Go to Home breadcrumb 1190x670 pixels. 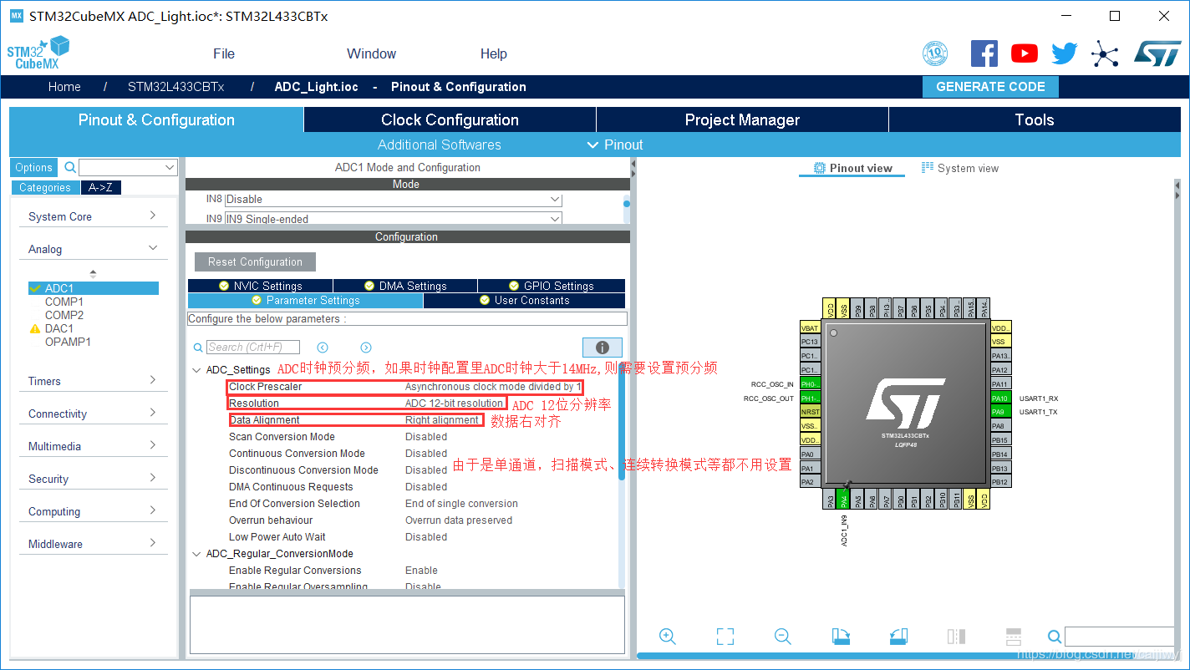tap(64, 87)
